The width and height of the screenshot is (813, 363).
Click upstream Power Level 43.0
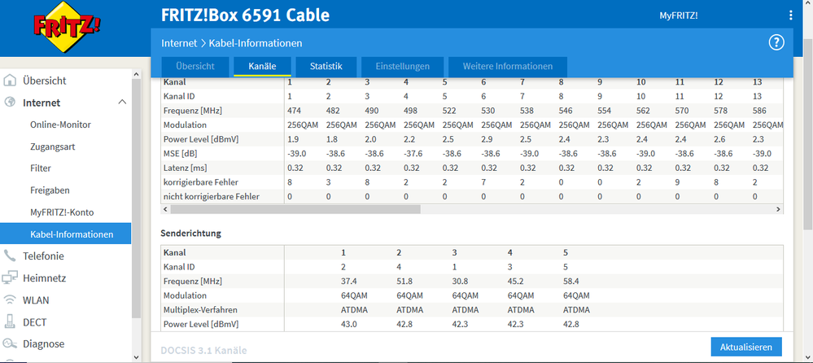point(348,325)
